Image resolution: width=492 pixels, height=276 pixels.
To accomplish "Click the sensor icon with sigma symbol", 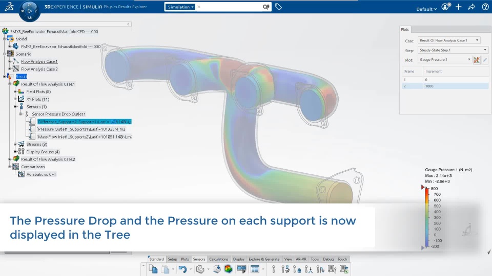I will [285, 269].
